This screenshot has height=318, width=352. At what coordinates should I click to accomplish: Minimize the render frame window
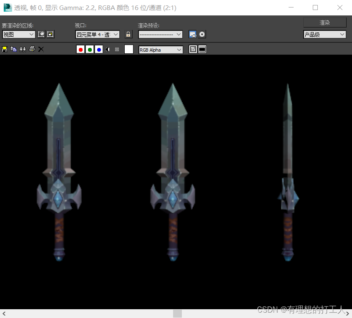291,8
